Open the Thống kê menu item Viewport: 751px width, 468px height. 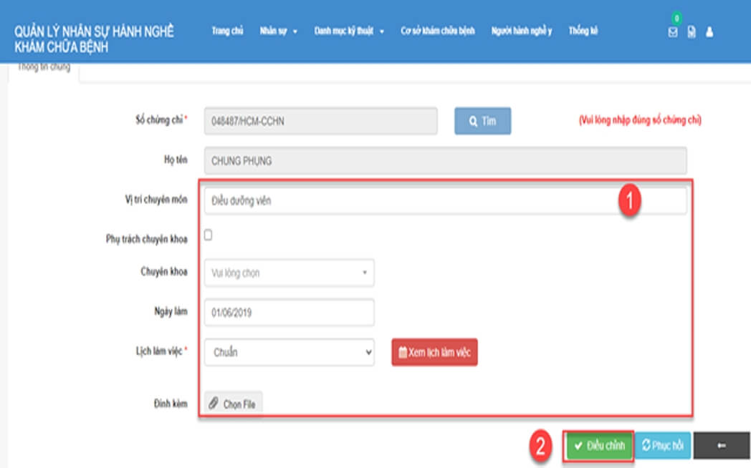(x=583, y=31)
